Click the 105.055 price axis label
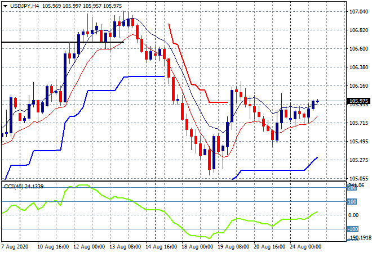 pos(358,178)
